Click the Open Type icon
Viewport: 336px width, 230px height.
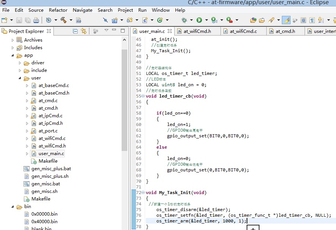pyautogui.click(x=253, y=20)
